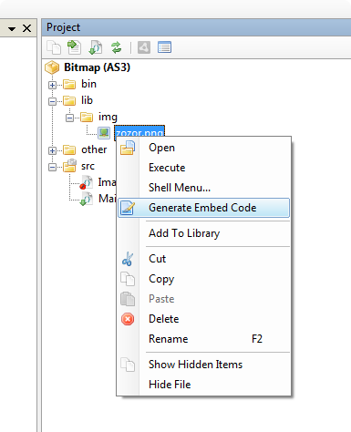
Task: Click the refresh project toolbar icon
Action: pos(117,47)
